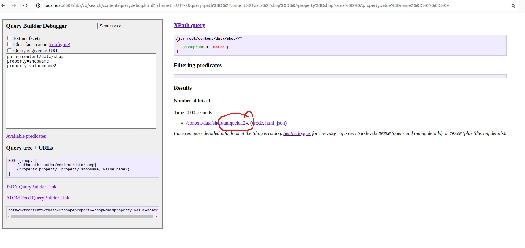The height and width of the screenshot is (248, 525).
Task: Click the Results heading
Action: [183, 88]
